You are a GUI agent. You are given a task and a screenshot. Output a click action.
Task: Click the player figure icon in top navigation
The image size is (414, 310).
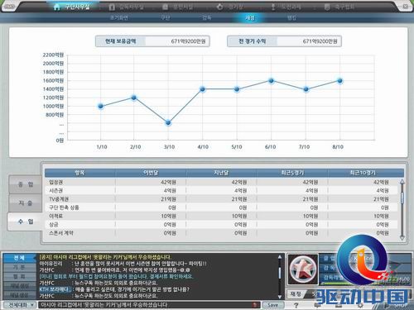pyautogui.click(x=273, y=7)
